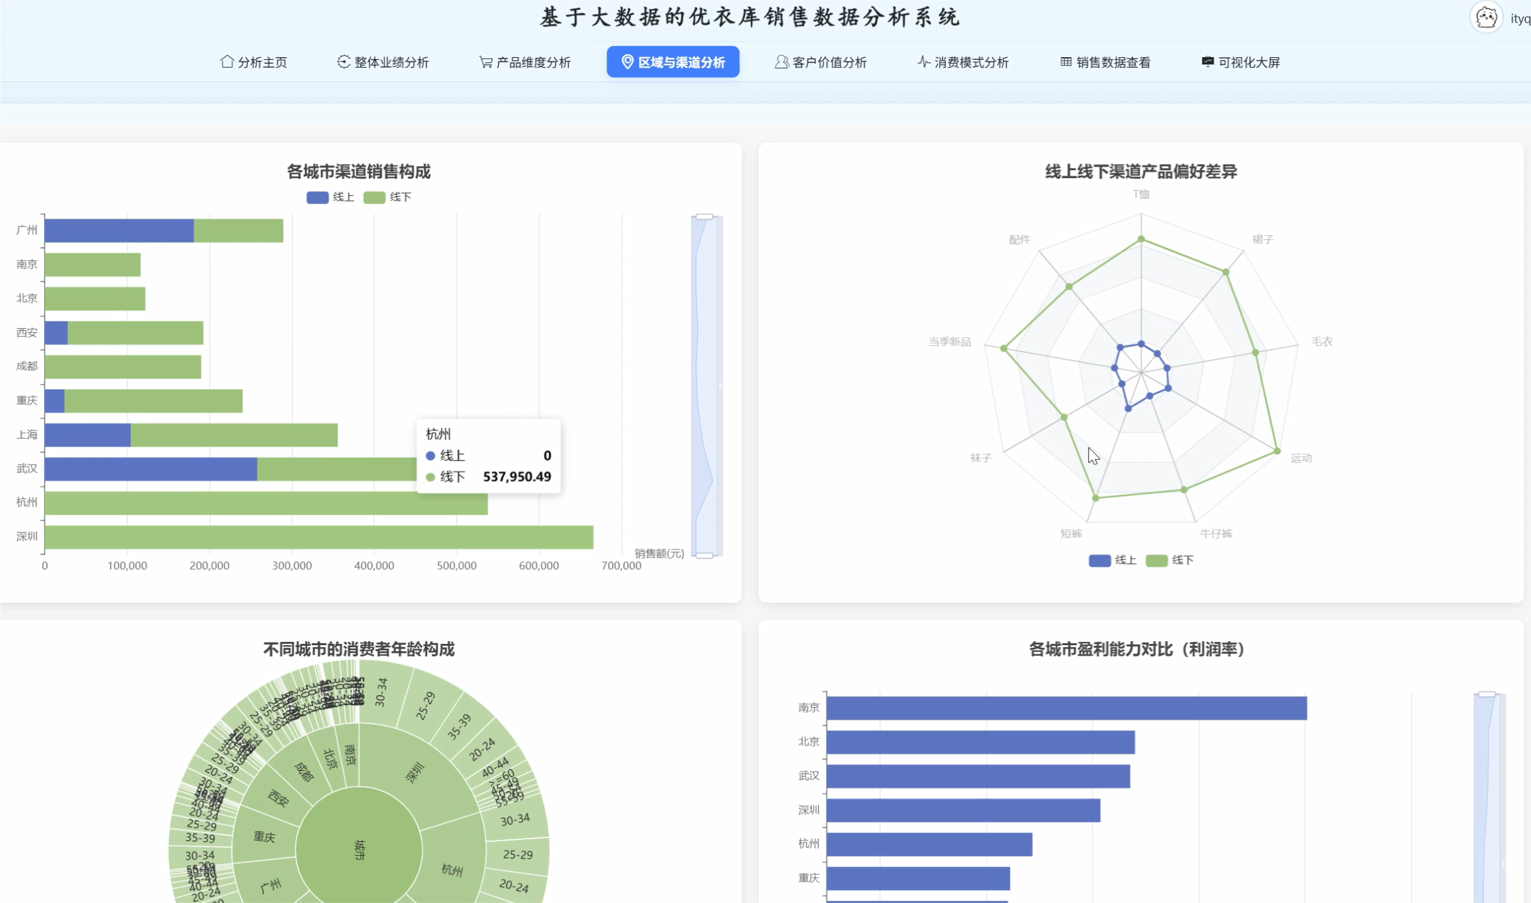This screenshot has height=903, width=1531.
Task: Click the location pin icon on 区域与渠道分析
Action: click(627, 62)
